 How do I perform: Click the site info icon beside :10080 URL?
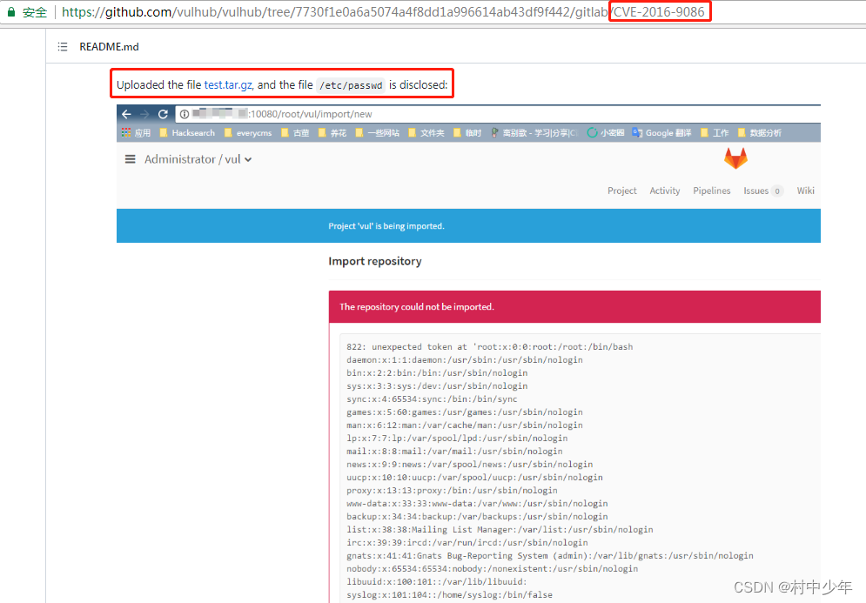185,114
